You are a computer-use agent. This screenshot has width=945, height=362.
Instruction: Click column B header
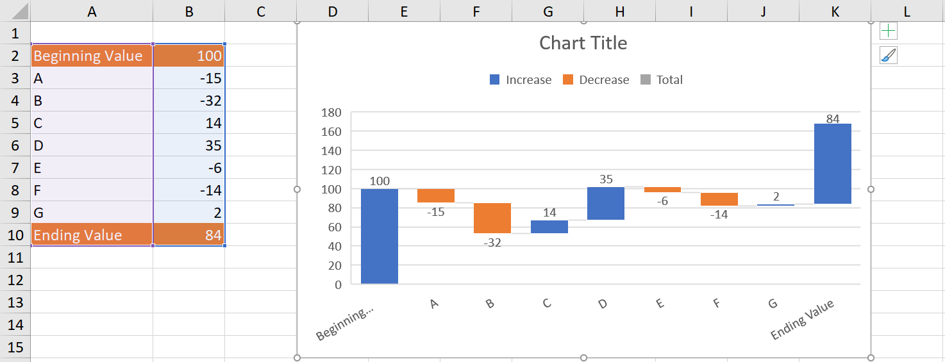(x=189, y=11)
